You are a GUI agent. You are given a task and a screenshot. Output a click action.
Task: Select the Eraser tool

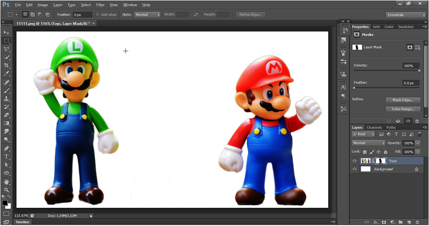click(6, 115)
